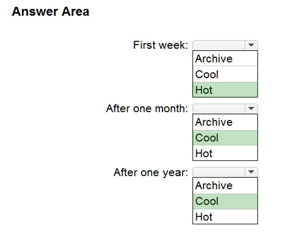The width and height of the screenshot is (296, 240).
Task: Click the green highlighted First week option
Action: click(225, 90)
